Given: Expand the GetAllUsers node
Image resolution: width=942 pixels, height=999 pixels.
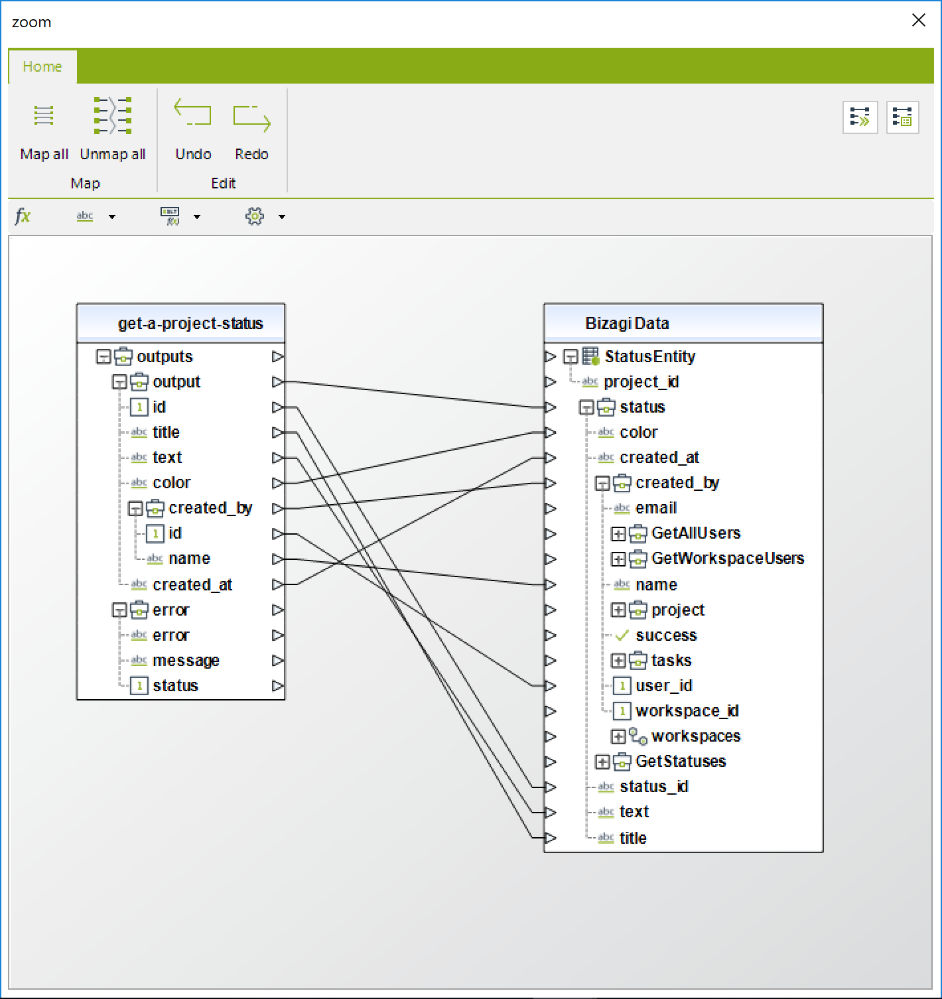Looking at the screenshot, I should pos(618,533).
